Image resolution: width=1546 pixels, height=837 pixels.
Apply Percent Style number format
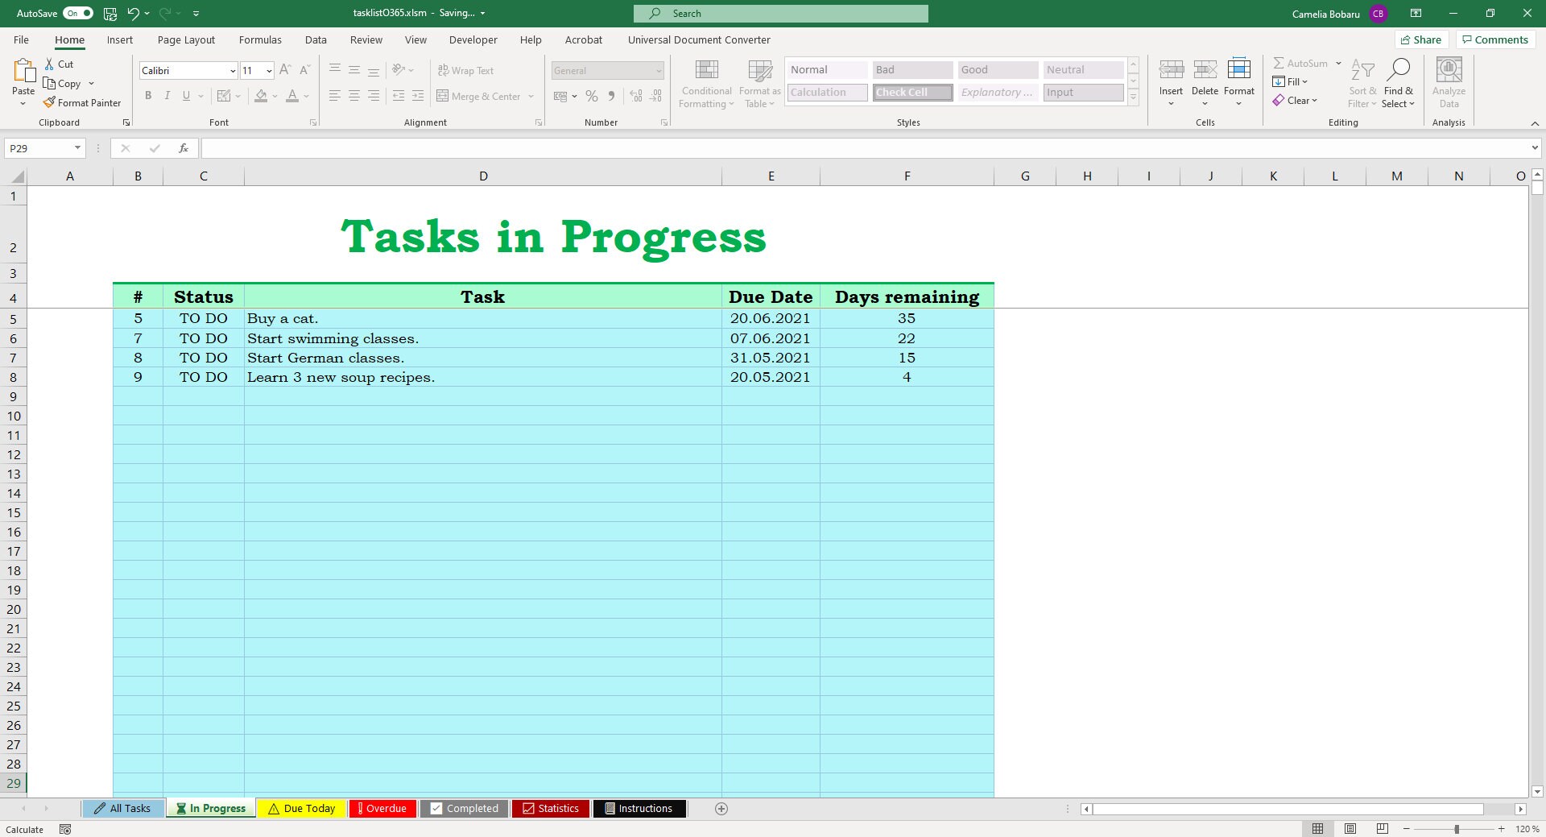click(x=592, y=96)
